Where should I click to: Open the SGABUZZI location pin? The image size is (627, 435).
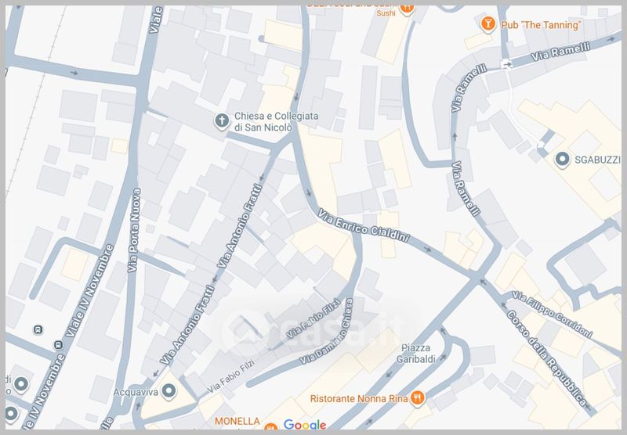562,160
